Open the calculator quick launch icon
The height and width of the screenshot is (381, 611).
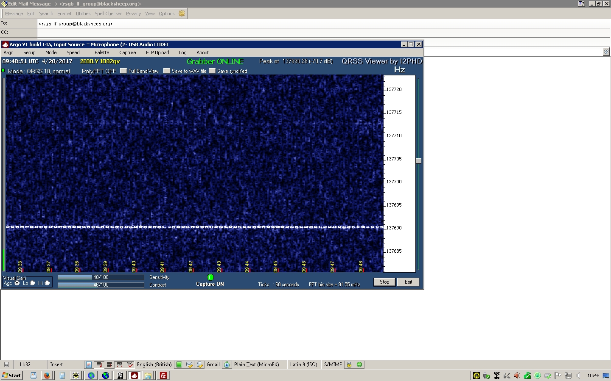[x=62, y=375]
